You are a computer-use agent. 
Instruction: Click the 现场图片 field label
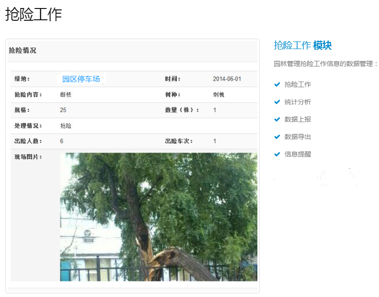pyautogui.click(x=28, y=157)
